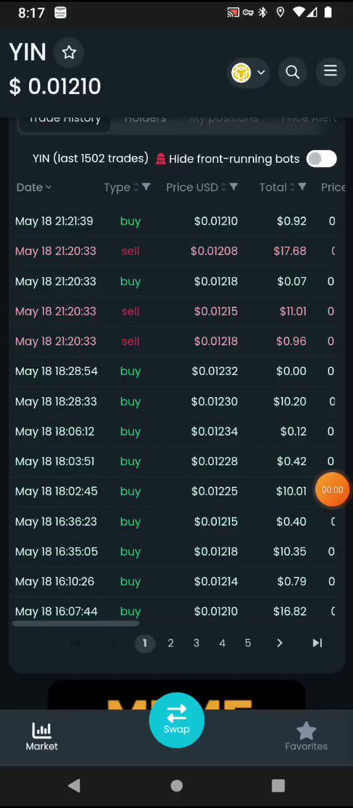Toggle Hide front-running bots switch
This screenshot has width=353, height=808.
coord(321,159)
